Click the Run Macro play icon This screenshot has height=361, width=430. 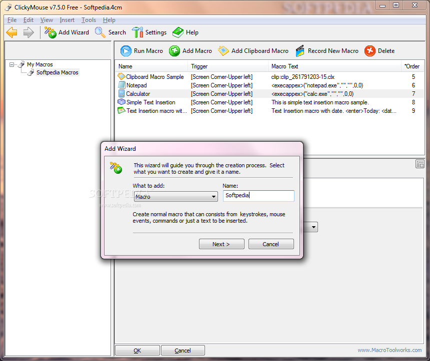click(x=126, y=51)
